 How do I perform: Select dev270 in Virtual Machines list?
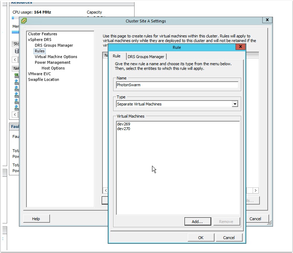[x=123, y=129]
